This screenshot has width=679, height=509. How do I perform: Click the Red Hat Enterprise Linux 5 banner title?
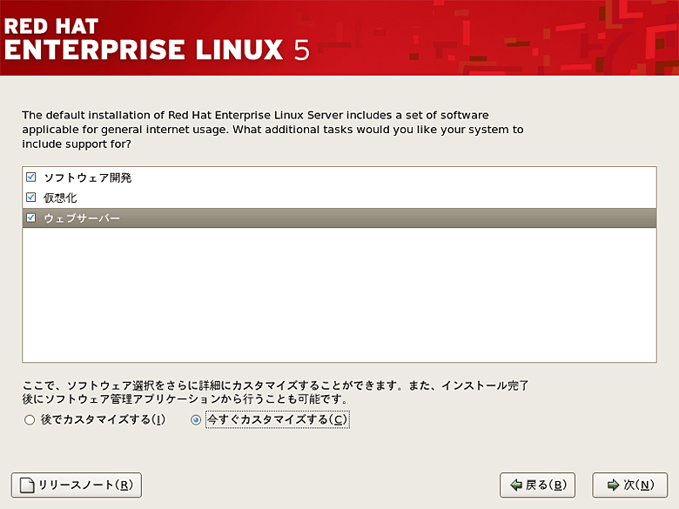point(157,39)
